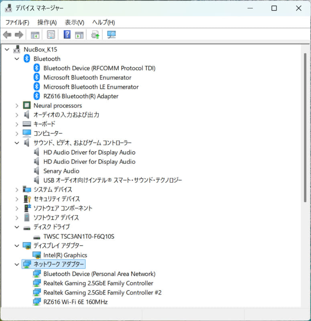Expand the ソフトウェア コンポーネント category
Image resolution: width=311 pixels, height=321 pixels.
coord(17,208)
